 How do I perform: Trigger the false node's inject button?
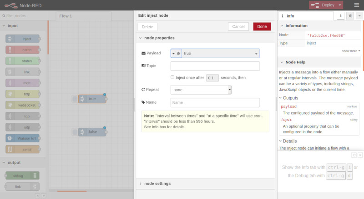pos(75,132)
